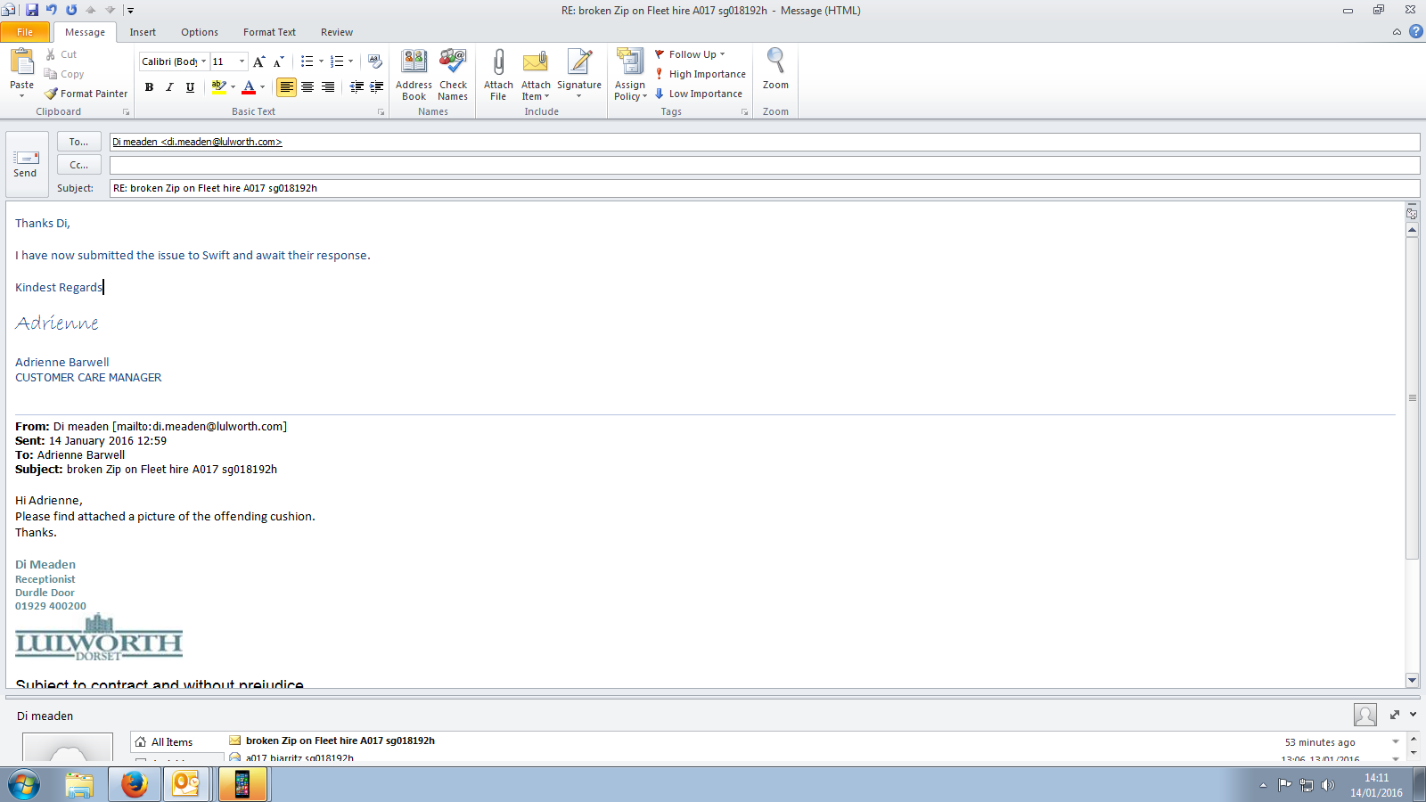
Task: Send the email message
Action: [x=26, y=164]
